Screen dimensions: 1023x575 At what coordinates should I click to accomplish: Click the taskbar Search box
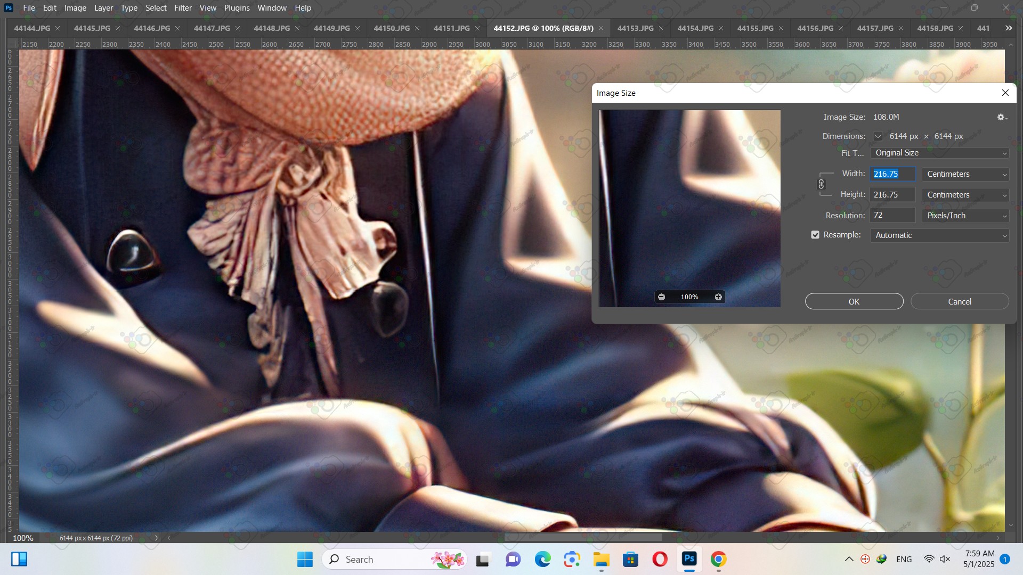point(394,559)
